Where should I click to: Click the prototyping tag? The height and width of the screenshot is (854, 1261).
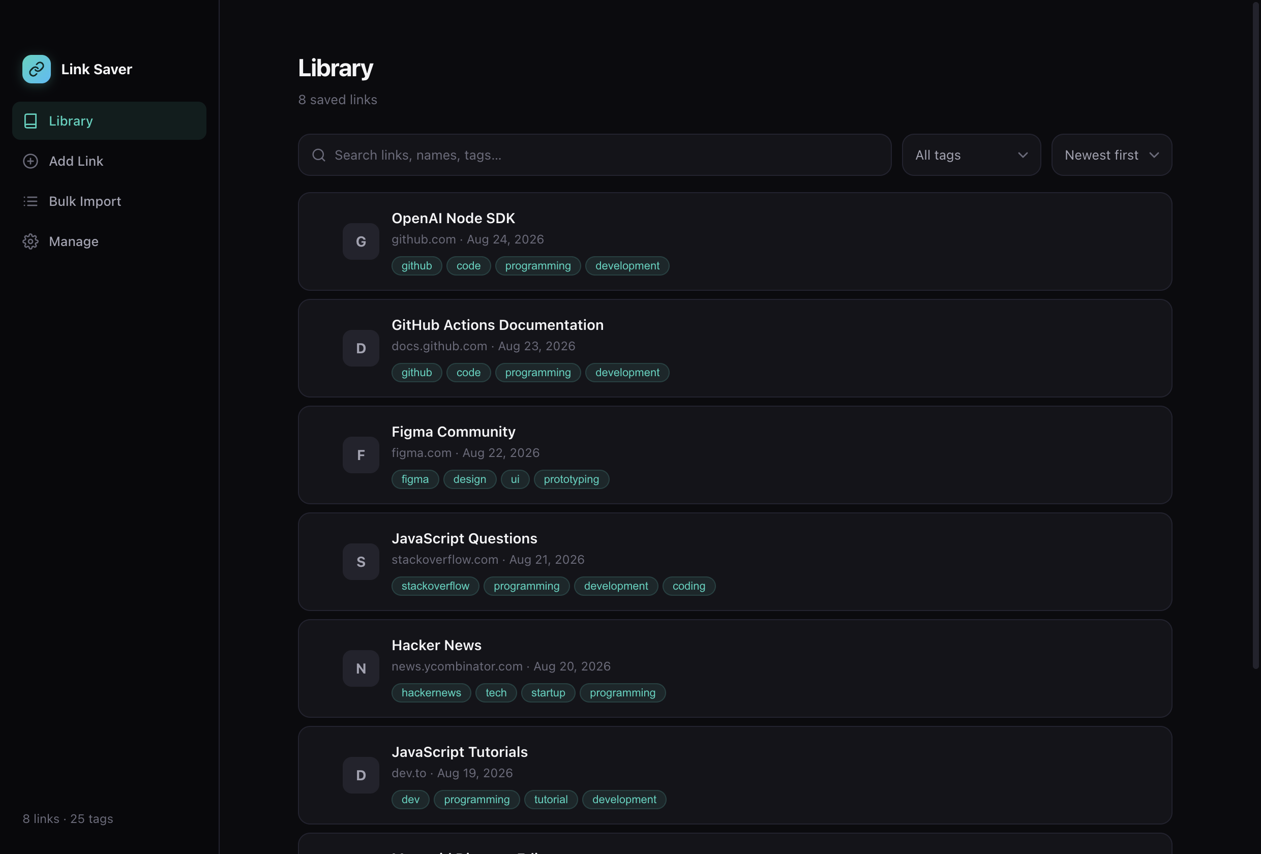pos(572,480)
